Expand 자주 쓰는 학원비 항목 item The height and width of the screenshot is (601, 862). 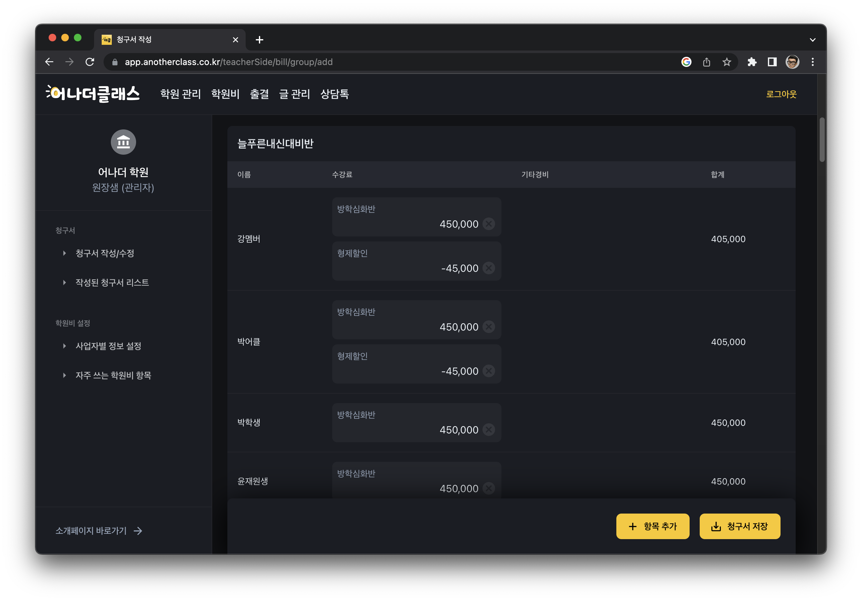coord(113,375)
